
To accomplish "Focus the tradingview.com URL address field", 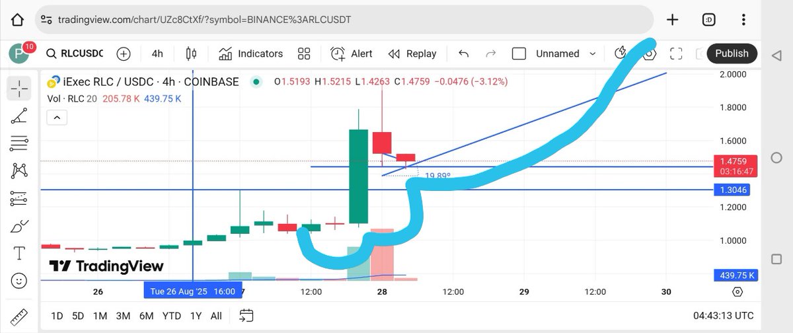I will [344, 20].
